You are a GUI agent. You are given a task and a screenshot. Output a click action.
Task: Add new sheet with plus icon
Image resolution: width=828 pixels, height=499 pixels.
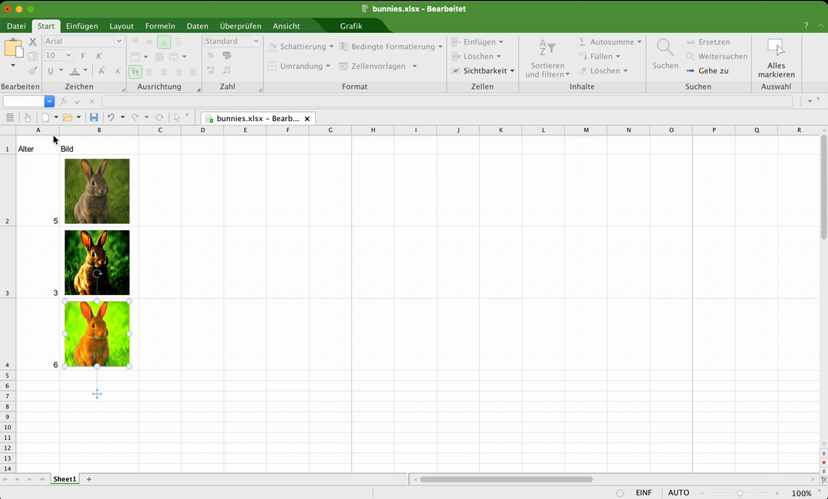(x=89, y=479)
